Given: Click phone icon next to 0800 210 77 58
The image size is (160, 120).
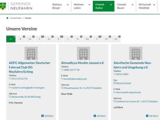Looking at the screenshot, I should tap(62, 70).
